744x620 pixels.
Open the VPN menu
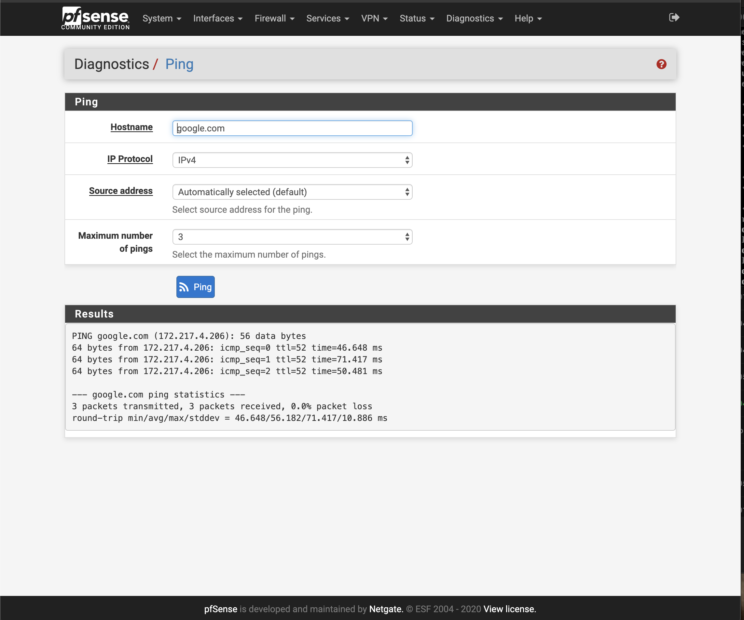(x=375, y=19)
